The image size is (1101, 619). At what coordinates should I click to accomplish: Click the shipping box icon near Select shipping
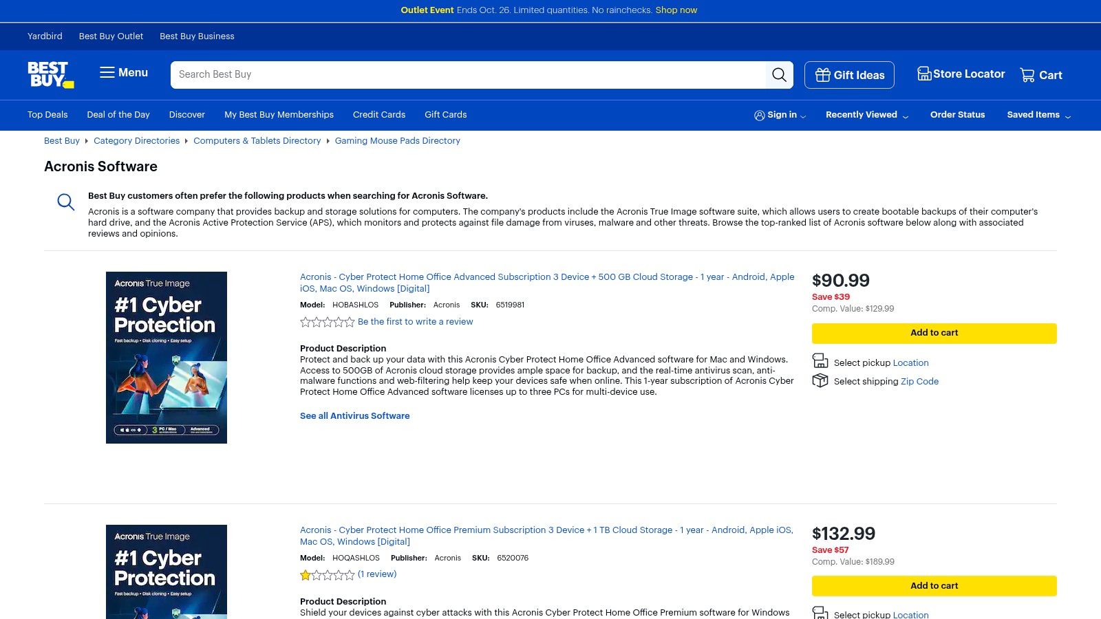tap(820, 380)
